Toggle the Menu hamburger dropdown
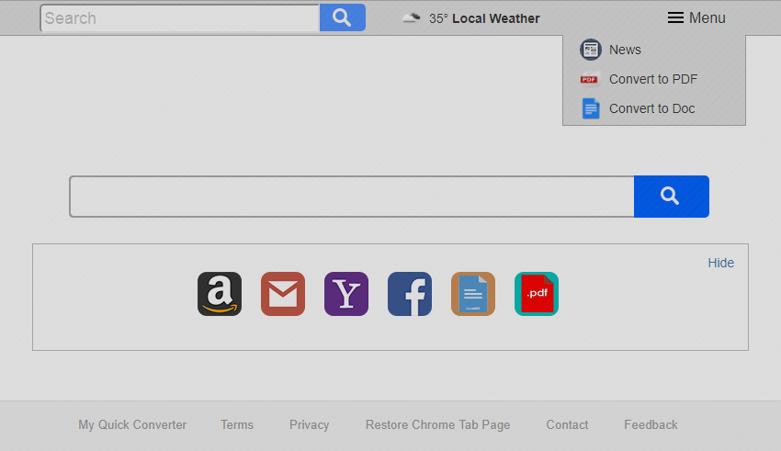 [696, 18]
